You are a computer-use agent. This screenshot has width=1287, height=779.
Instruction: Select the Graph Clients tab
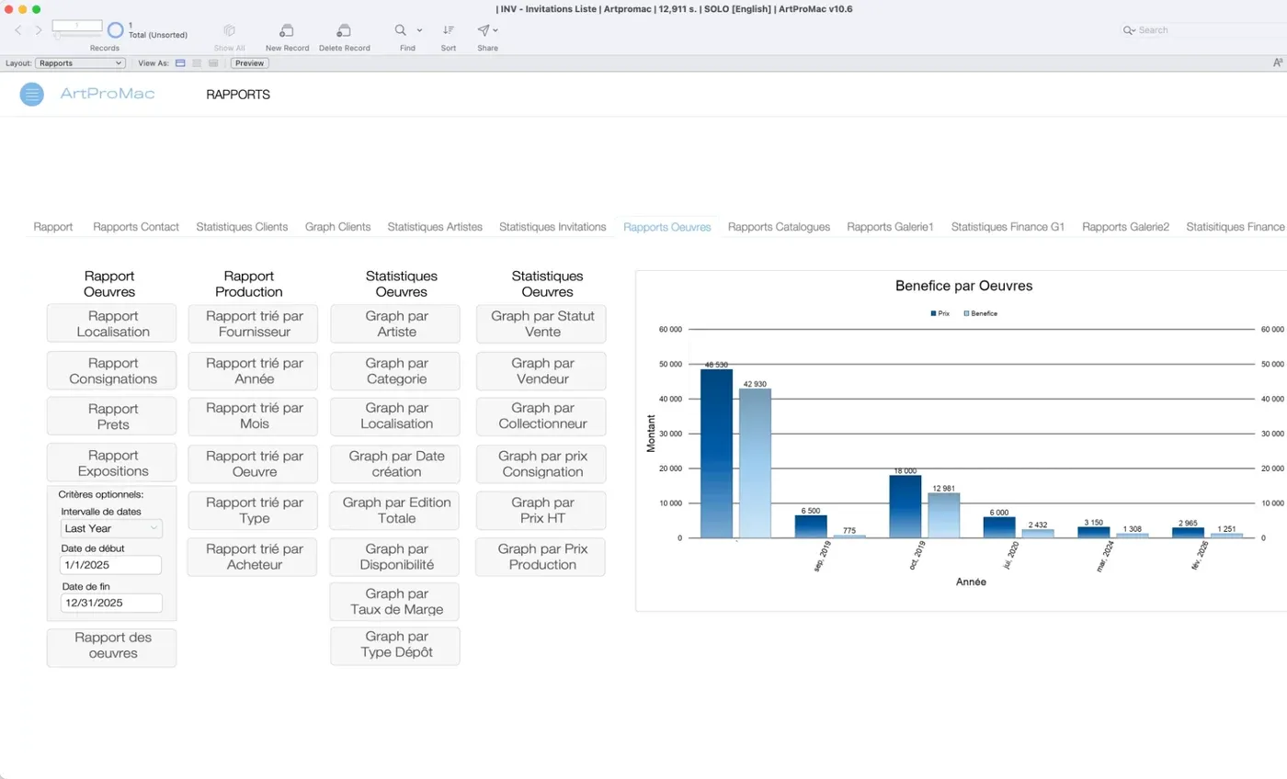[x=337, y=227]
